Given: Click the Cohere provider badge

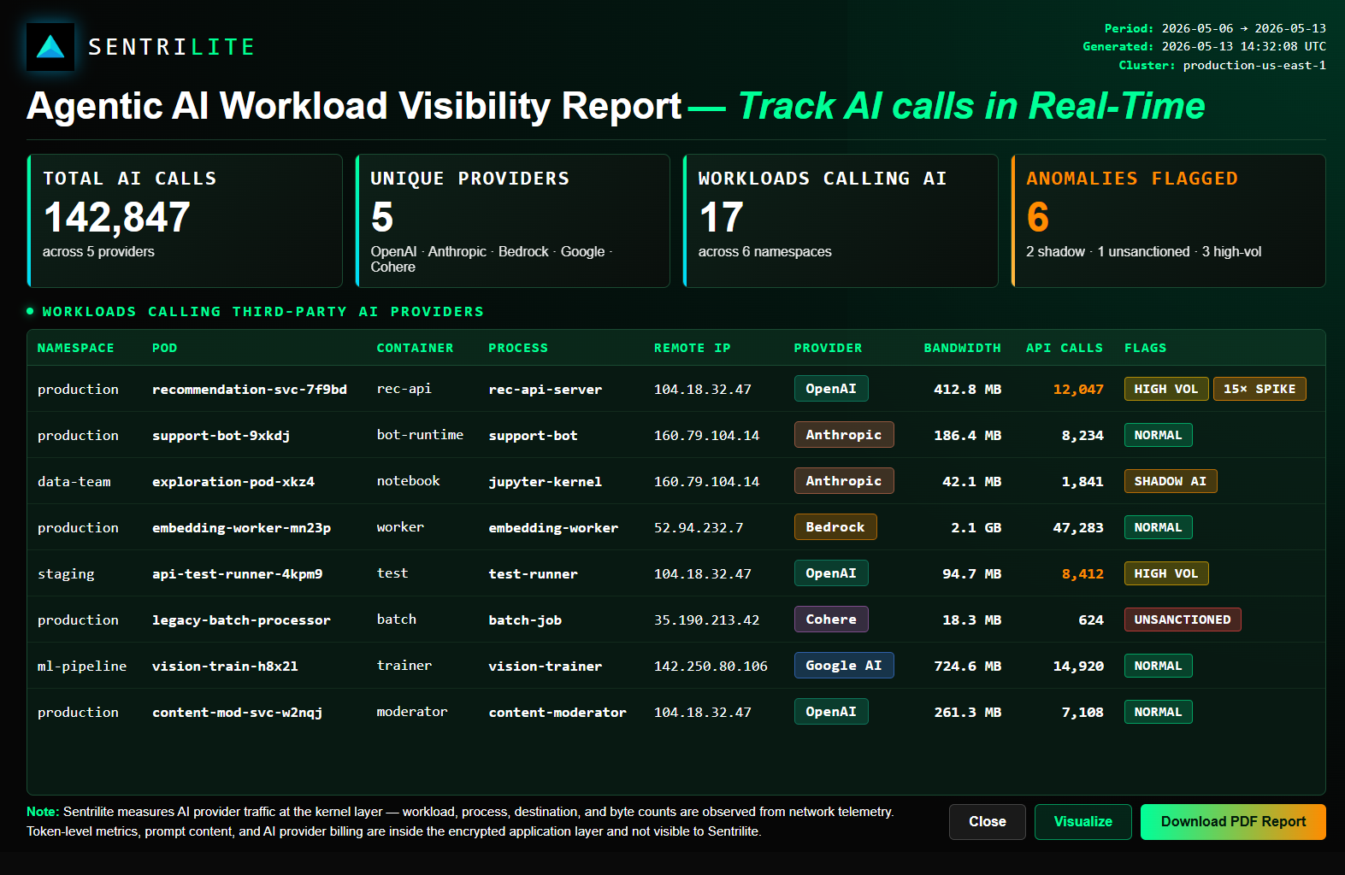Looking at the screenshot, I should coord(831,620).
